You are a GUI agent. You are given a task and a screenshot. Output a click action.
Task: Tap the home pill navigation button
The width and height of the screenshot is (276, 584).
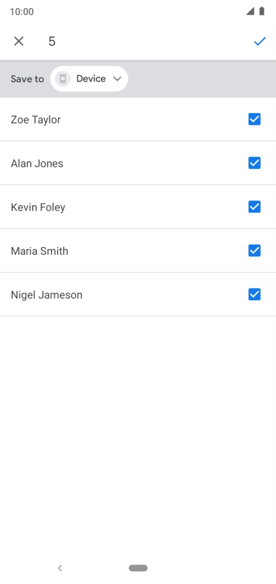(x=138, y=568)
